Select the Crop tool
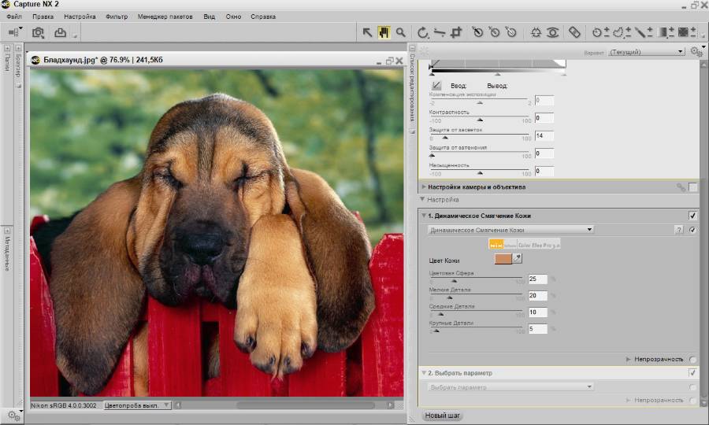The width and height of the screenshot is (709, 425). pyautogui.click(x=456, y=32)
